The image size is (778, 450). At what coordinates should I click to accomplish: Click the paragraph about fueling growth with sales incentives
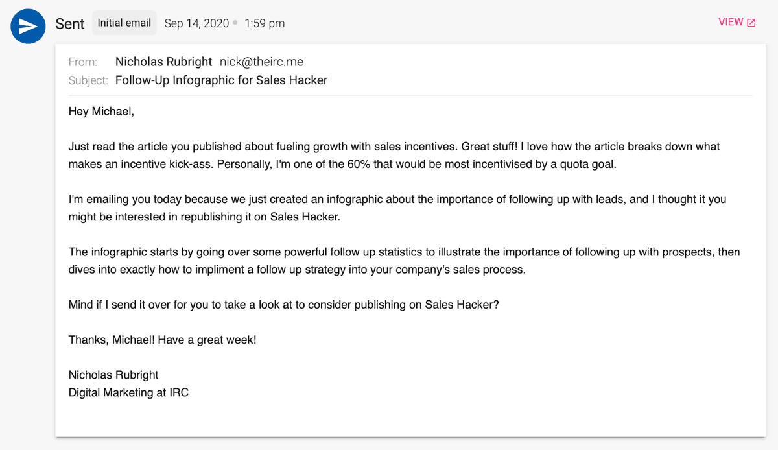point(394,156)
